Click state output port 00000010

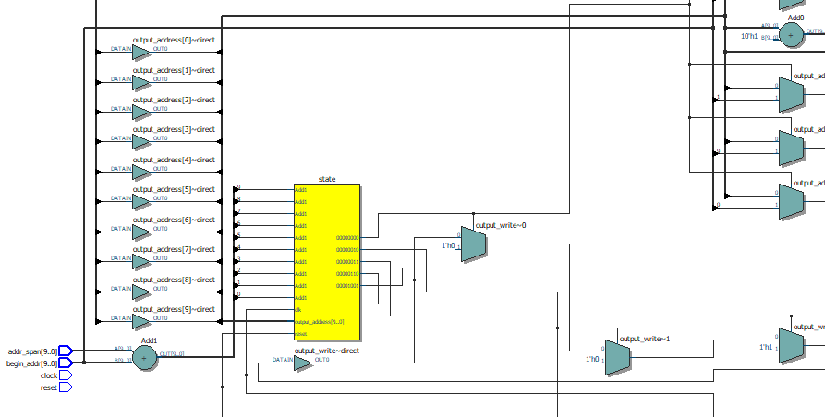click(x=347, y=250)
